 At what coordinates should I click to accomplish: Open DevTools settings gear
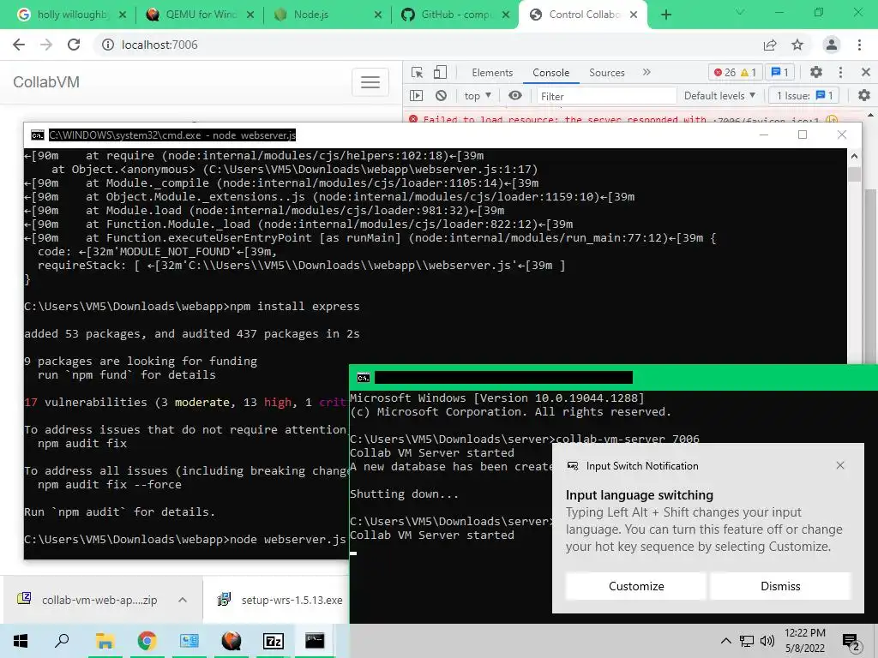[x=816, y=72]
